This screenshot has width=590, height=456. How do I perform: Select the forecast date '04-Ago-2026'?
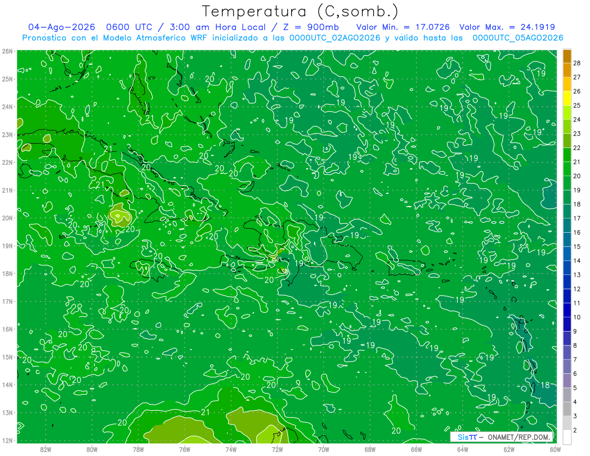pos(60,27)
